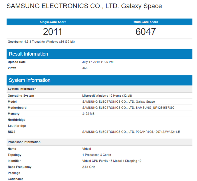The width and height of the screenshot is (197, 181).
Task: Click the Multi-Core Score header
Action: click(x=146, y=22)
